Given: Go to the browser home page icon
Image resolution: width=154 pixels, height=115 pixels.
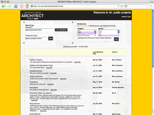Looking at the screenshot, I should click(x=27, y=6).
